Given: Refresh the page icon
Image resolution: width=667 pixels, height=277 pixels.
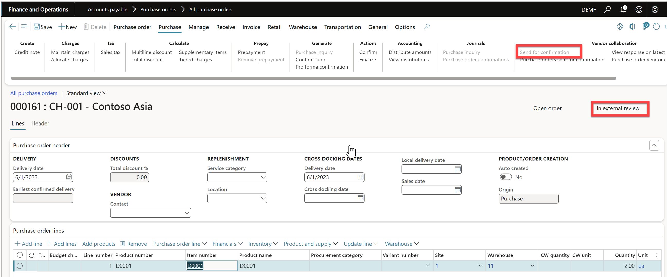Looking at the screenshot, I should [x=656, y=27].
